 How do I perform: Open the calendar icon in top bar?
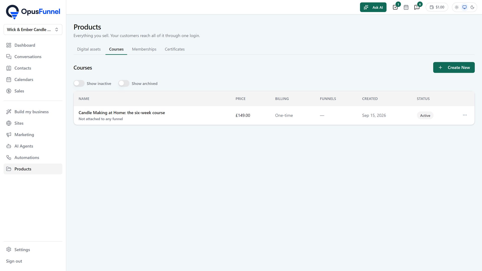[x=406, y=7]
